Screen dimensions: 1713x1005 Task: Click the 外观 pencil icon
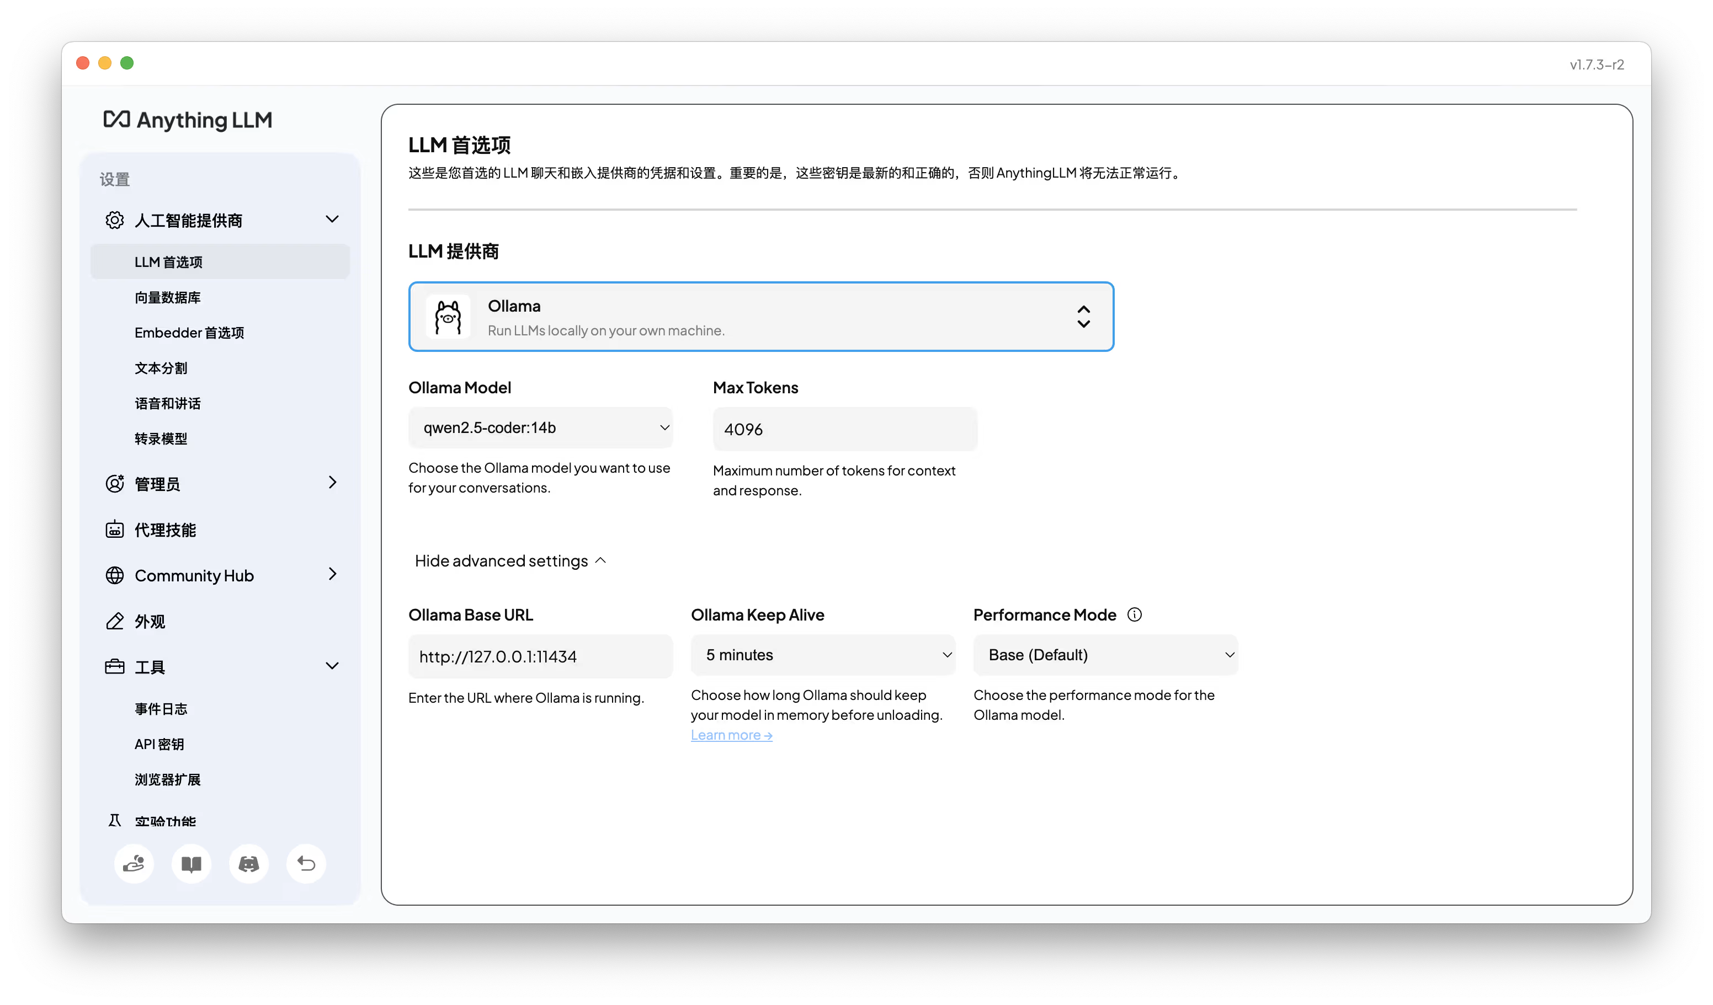tap(114, 621)
